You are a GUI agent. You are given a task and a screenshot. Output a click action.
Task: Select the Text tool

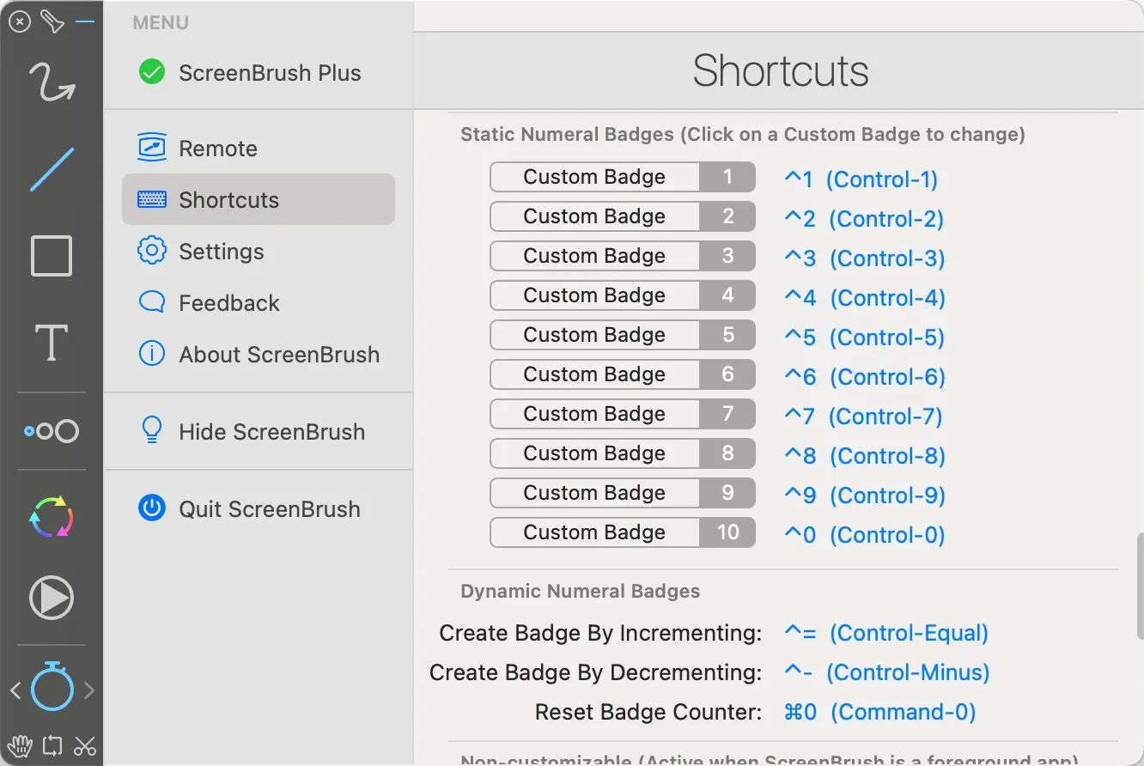click(x=52, y=343)
